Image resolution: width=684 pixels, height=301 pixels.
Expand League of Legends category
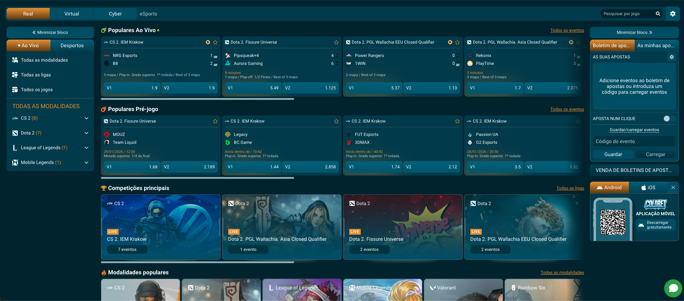pos(86,148)
